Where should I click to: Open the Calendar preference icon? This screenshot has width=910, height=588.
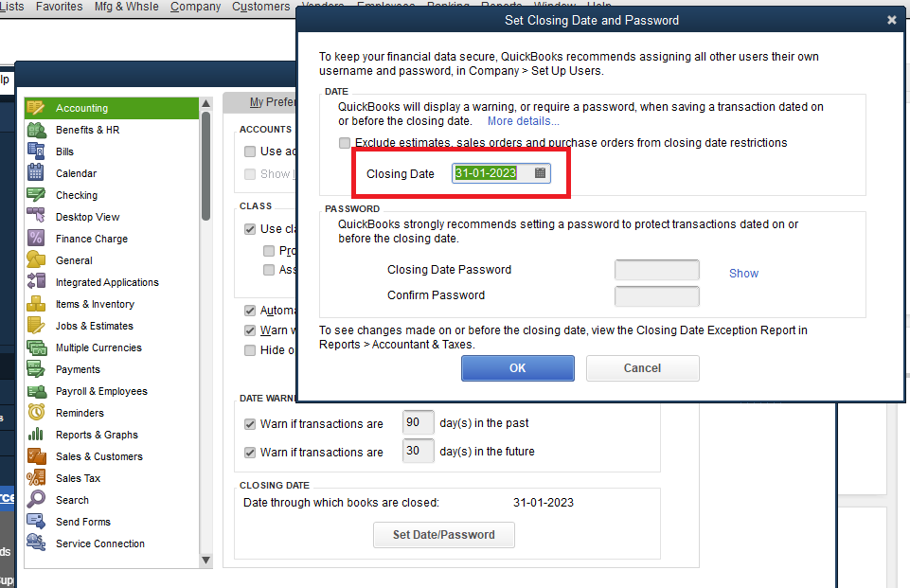pos(36,173)
